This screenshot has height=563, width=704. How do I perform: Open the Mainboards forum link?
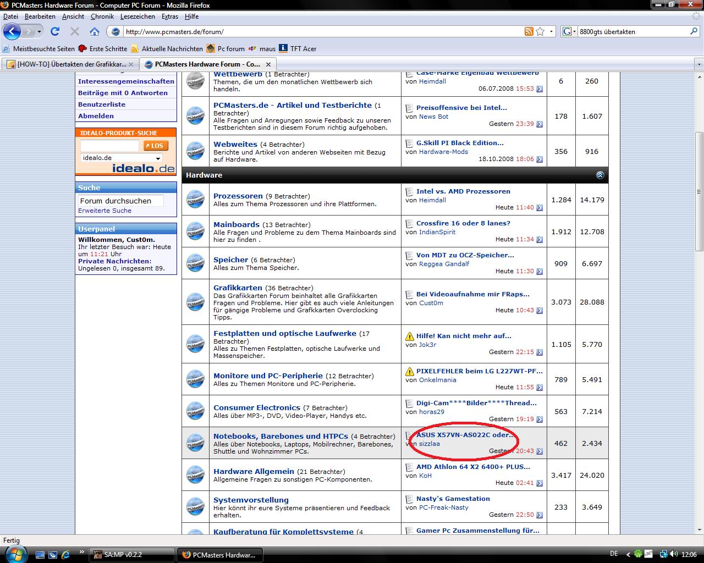pyautogui.click(x=236, y=224)
